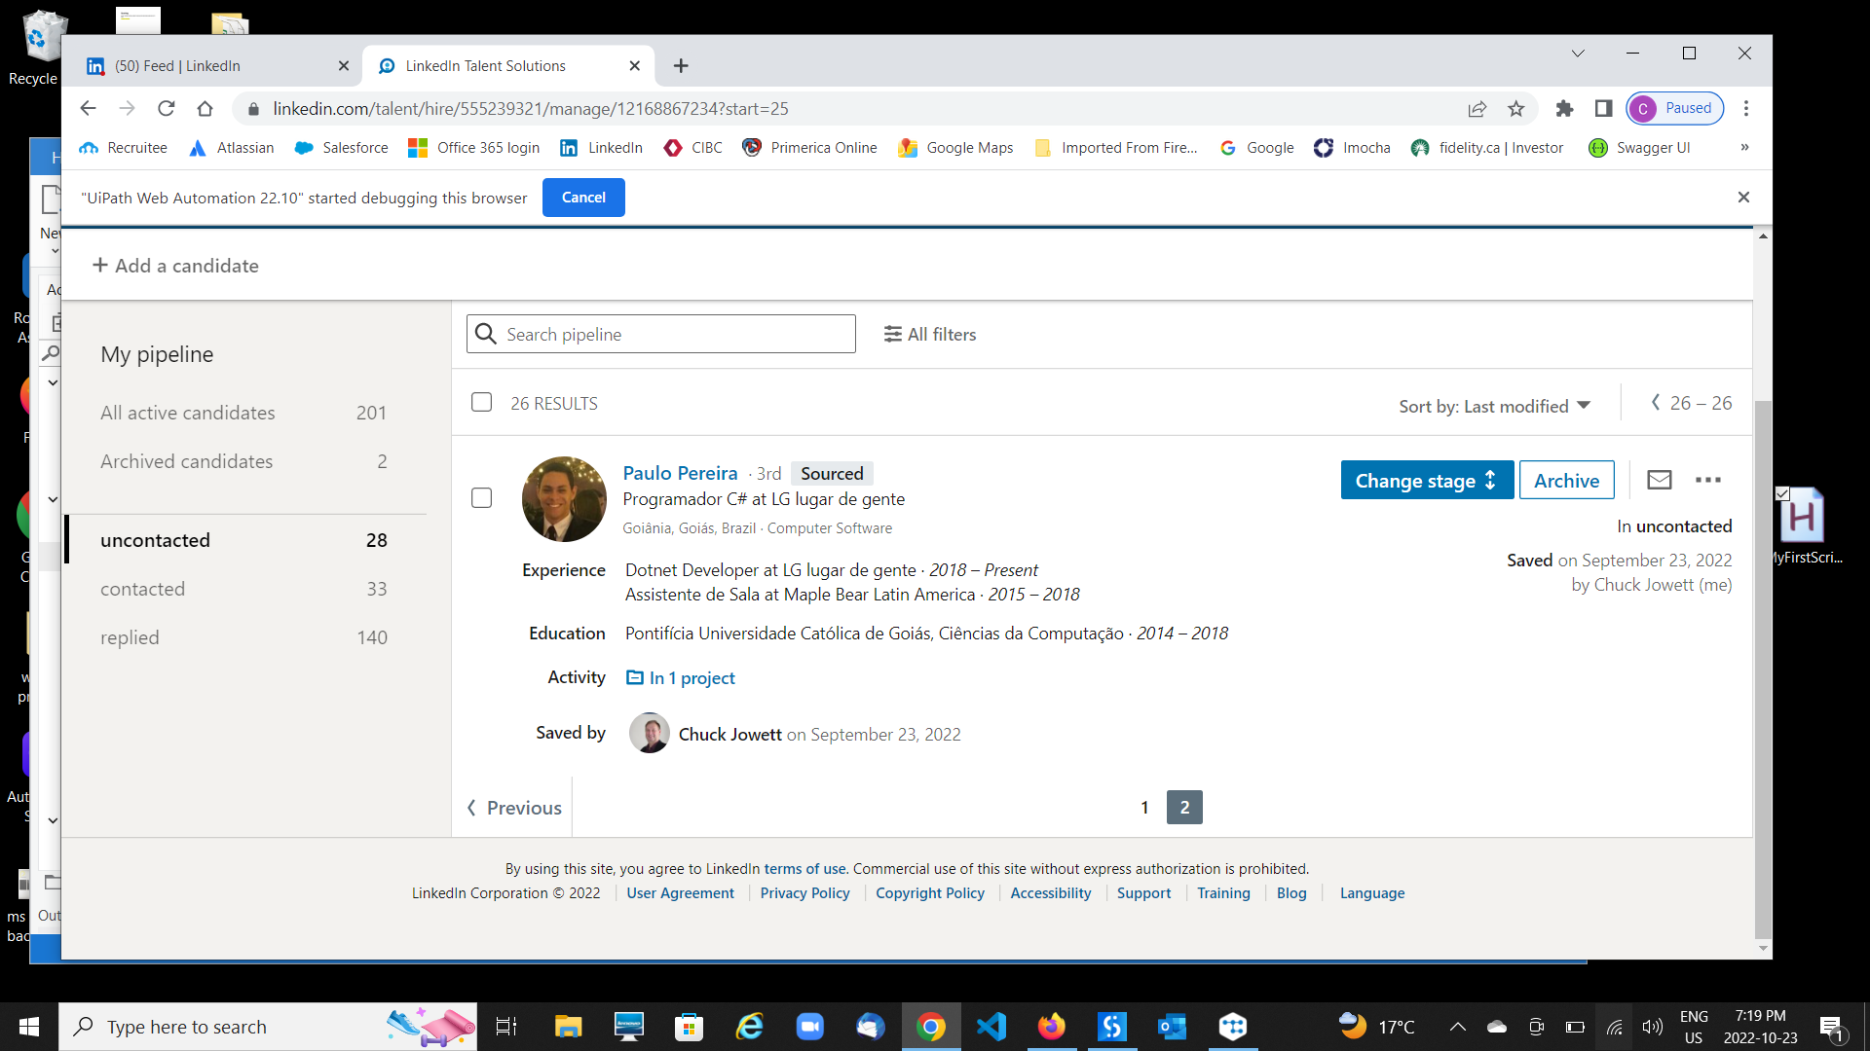Expand the more bookmarks chevron
1870x1051 pixels.
point(1743,147)
